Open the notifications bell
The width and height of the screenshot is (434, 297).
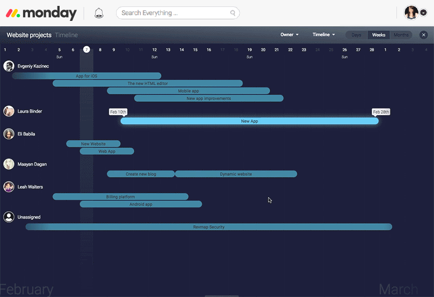pyautogui.click(x=99, y=13)
